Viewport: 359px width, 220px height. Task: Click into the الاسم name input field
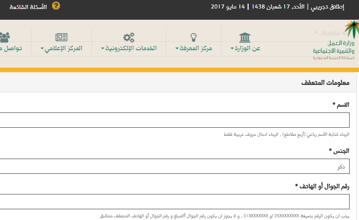tap(175, 120)
